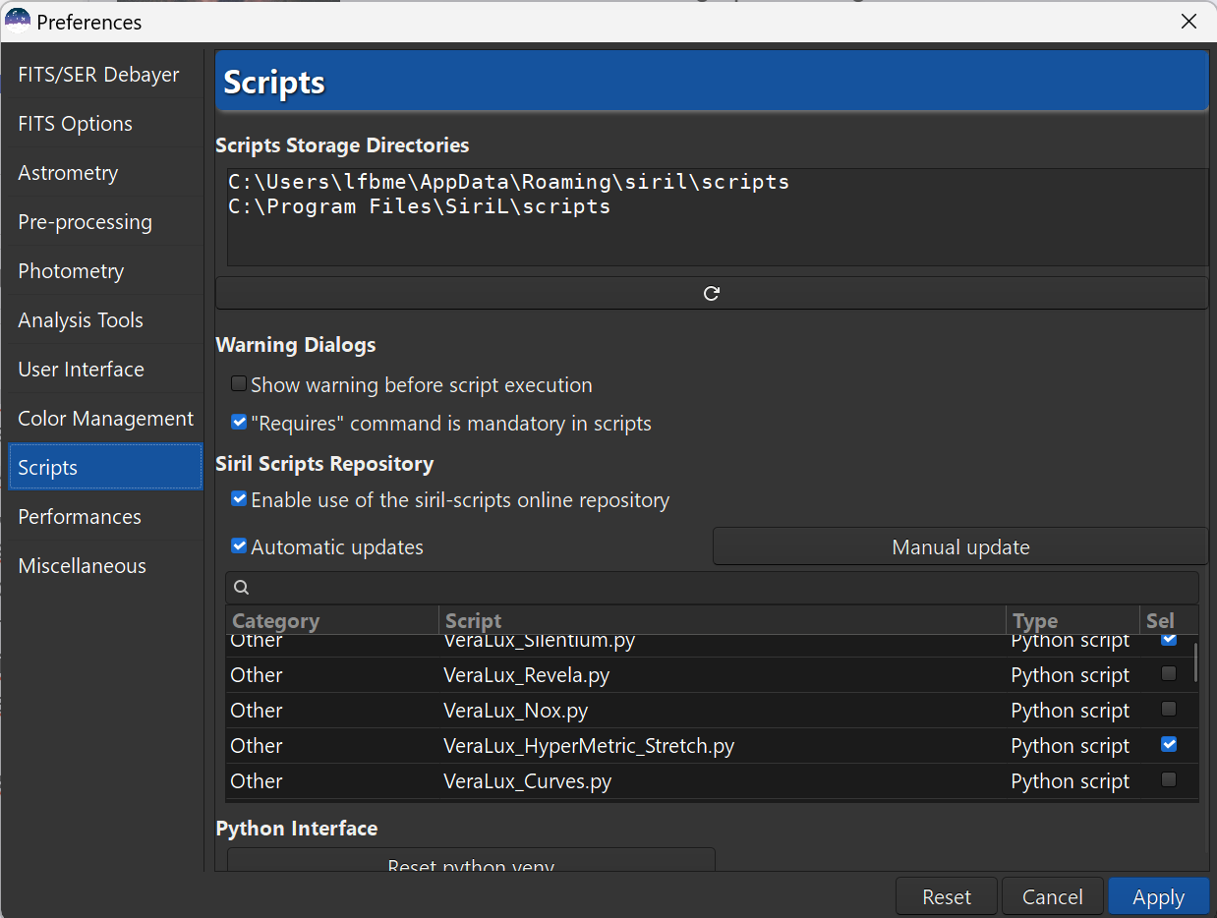Image resolution: width=1217 pixels, height=918 pixels.
Task: Click the refresh script directories icon button
Action: (712, 293)
